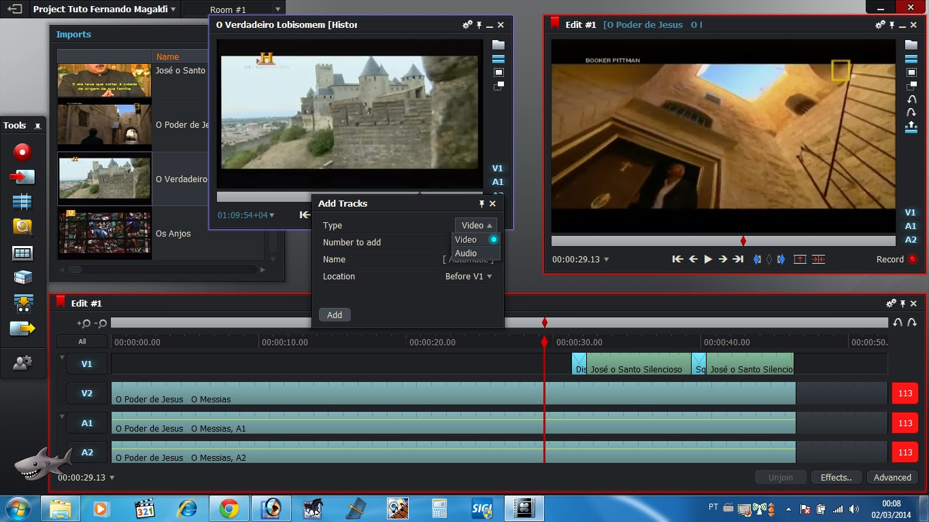
Task: Toggle A1 track in Edit #1 viewer
Action: (x=911, y=226)
